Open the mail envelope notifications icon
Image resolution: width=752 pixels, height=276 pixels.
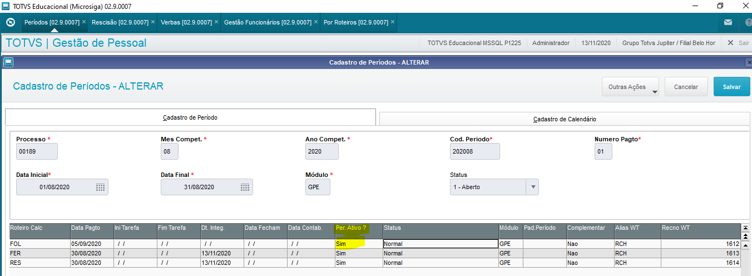[x=728, y=22]
